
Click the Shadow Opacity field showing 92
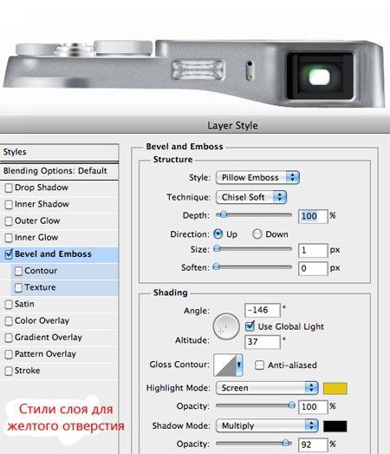pos(313,444)
